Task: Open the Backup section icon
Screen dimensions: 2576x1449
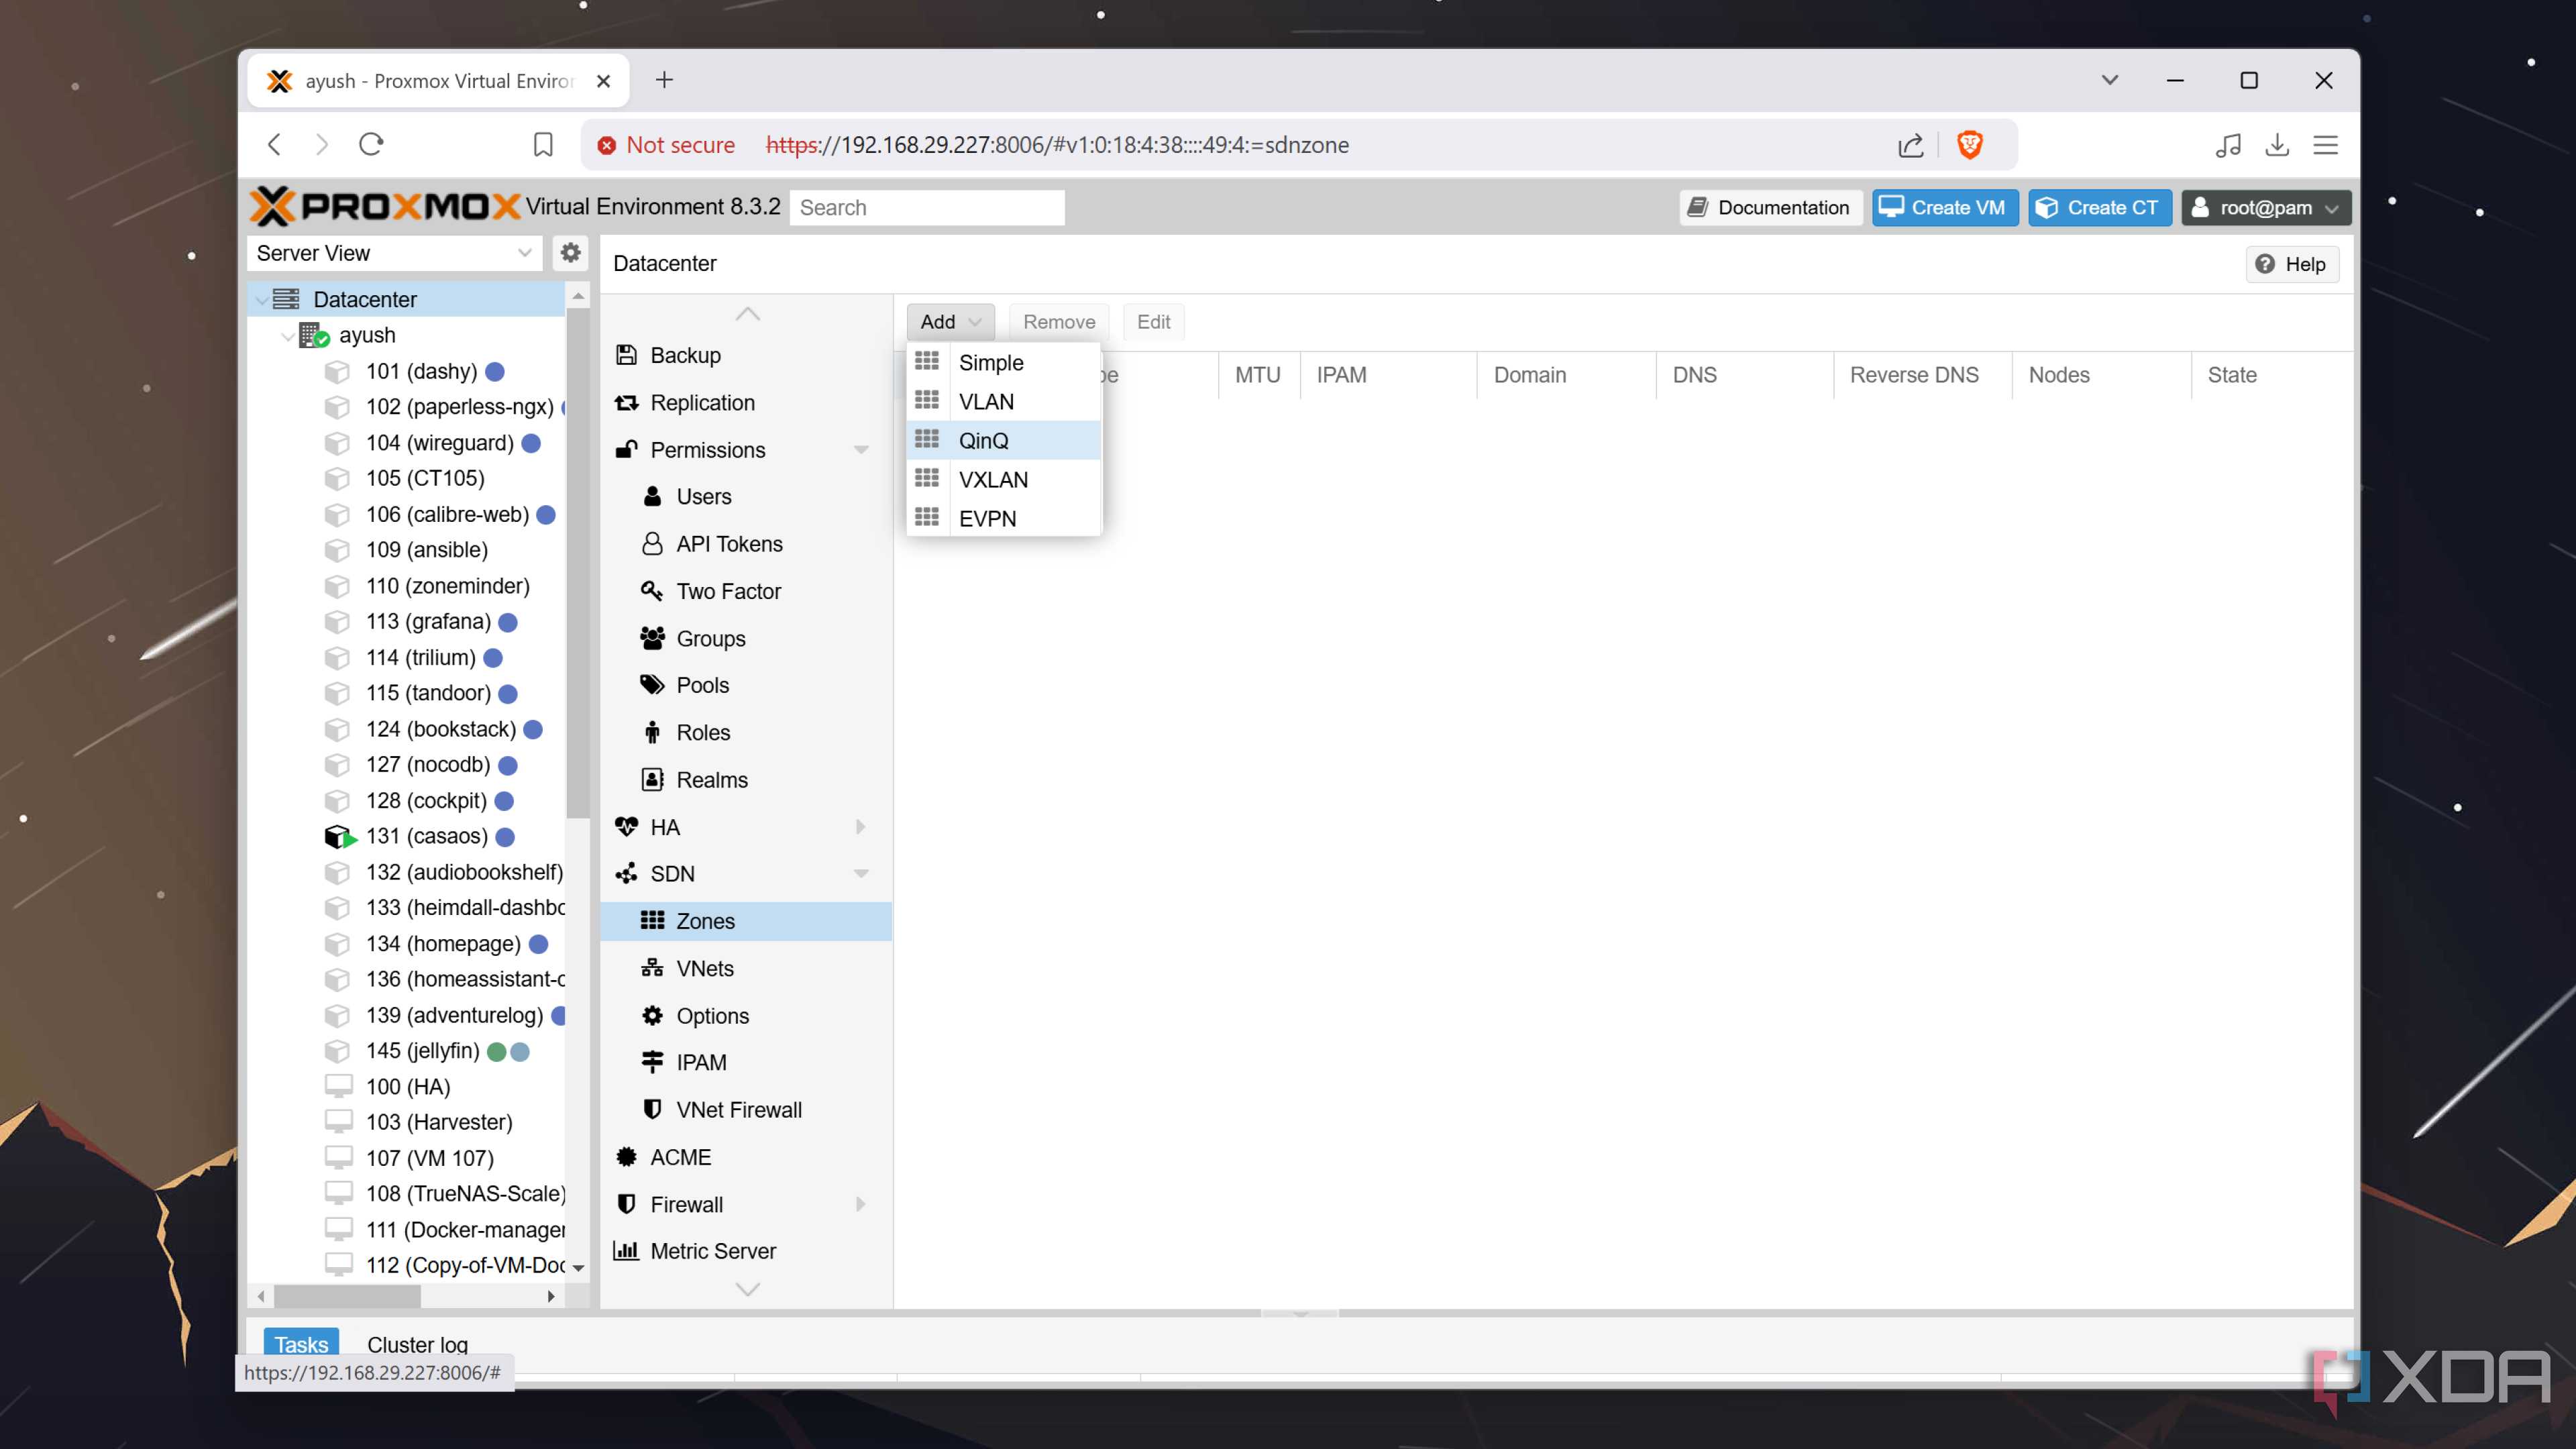Action: point(627,355)
